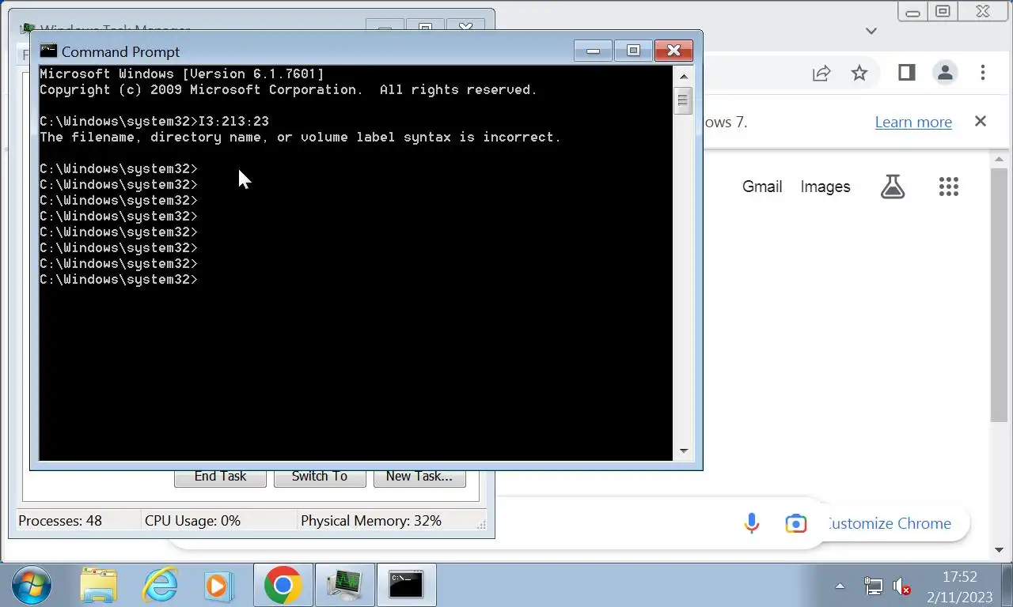Open Images link on Google page

tap(825, 187)
